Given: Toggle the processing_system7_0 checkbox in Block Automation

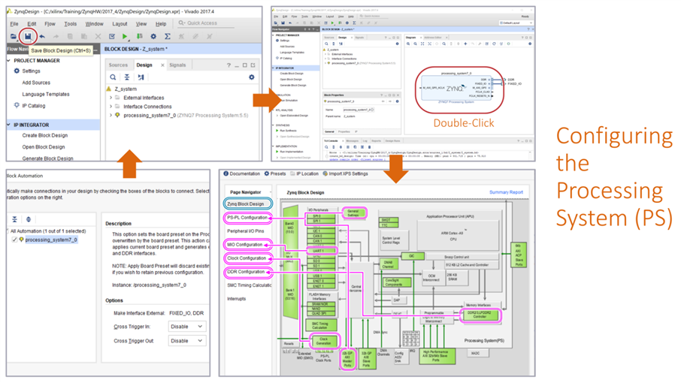Looking at the screenshot, I should [x=15, y=240].
